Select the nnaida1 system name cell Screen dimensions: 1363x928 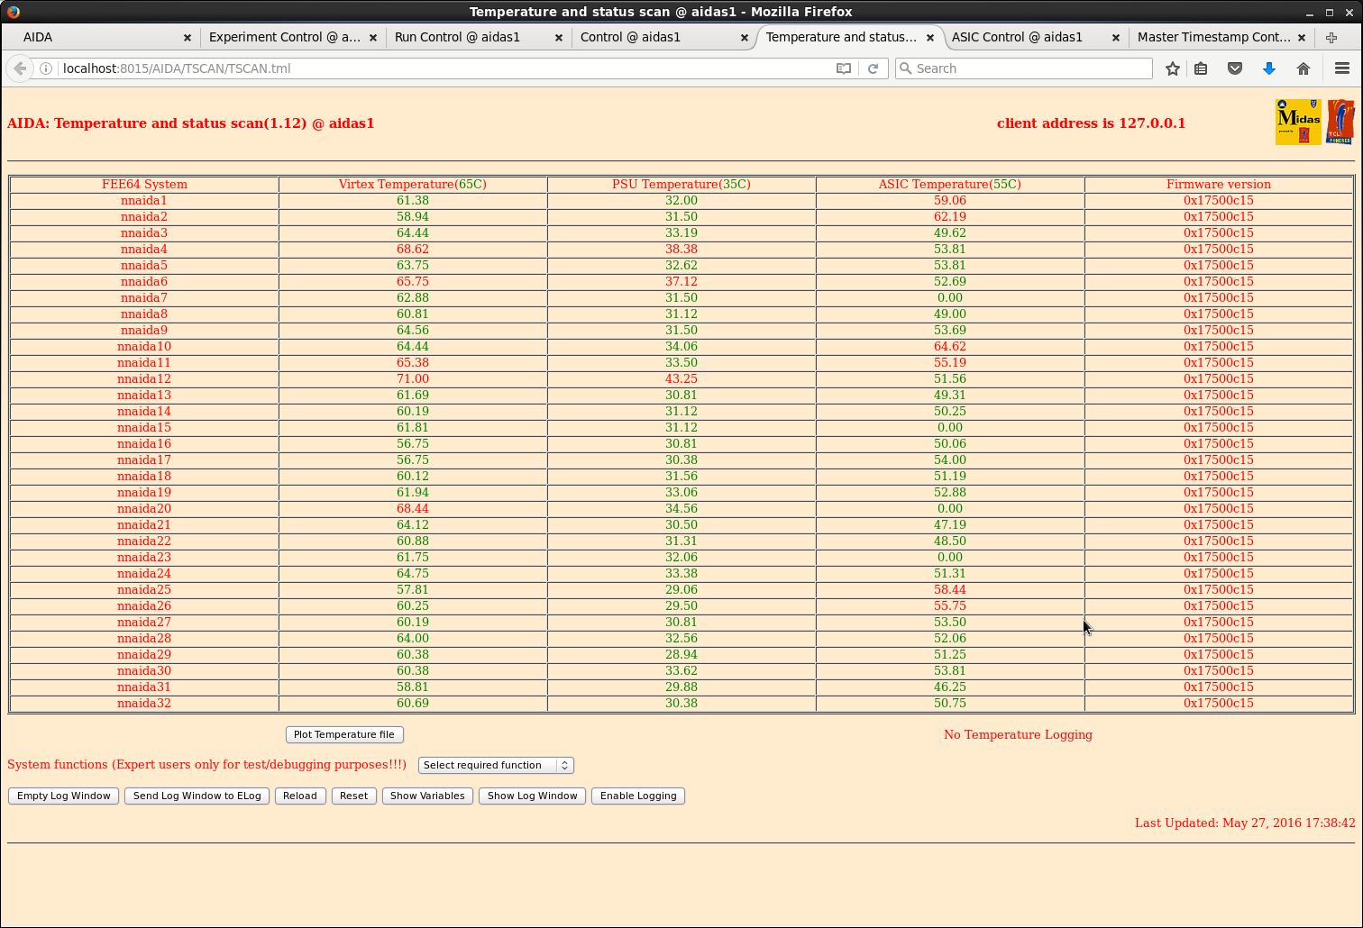(x=144, y=201)
